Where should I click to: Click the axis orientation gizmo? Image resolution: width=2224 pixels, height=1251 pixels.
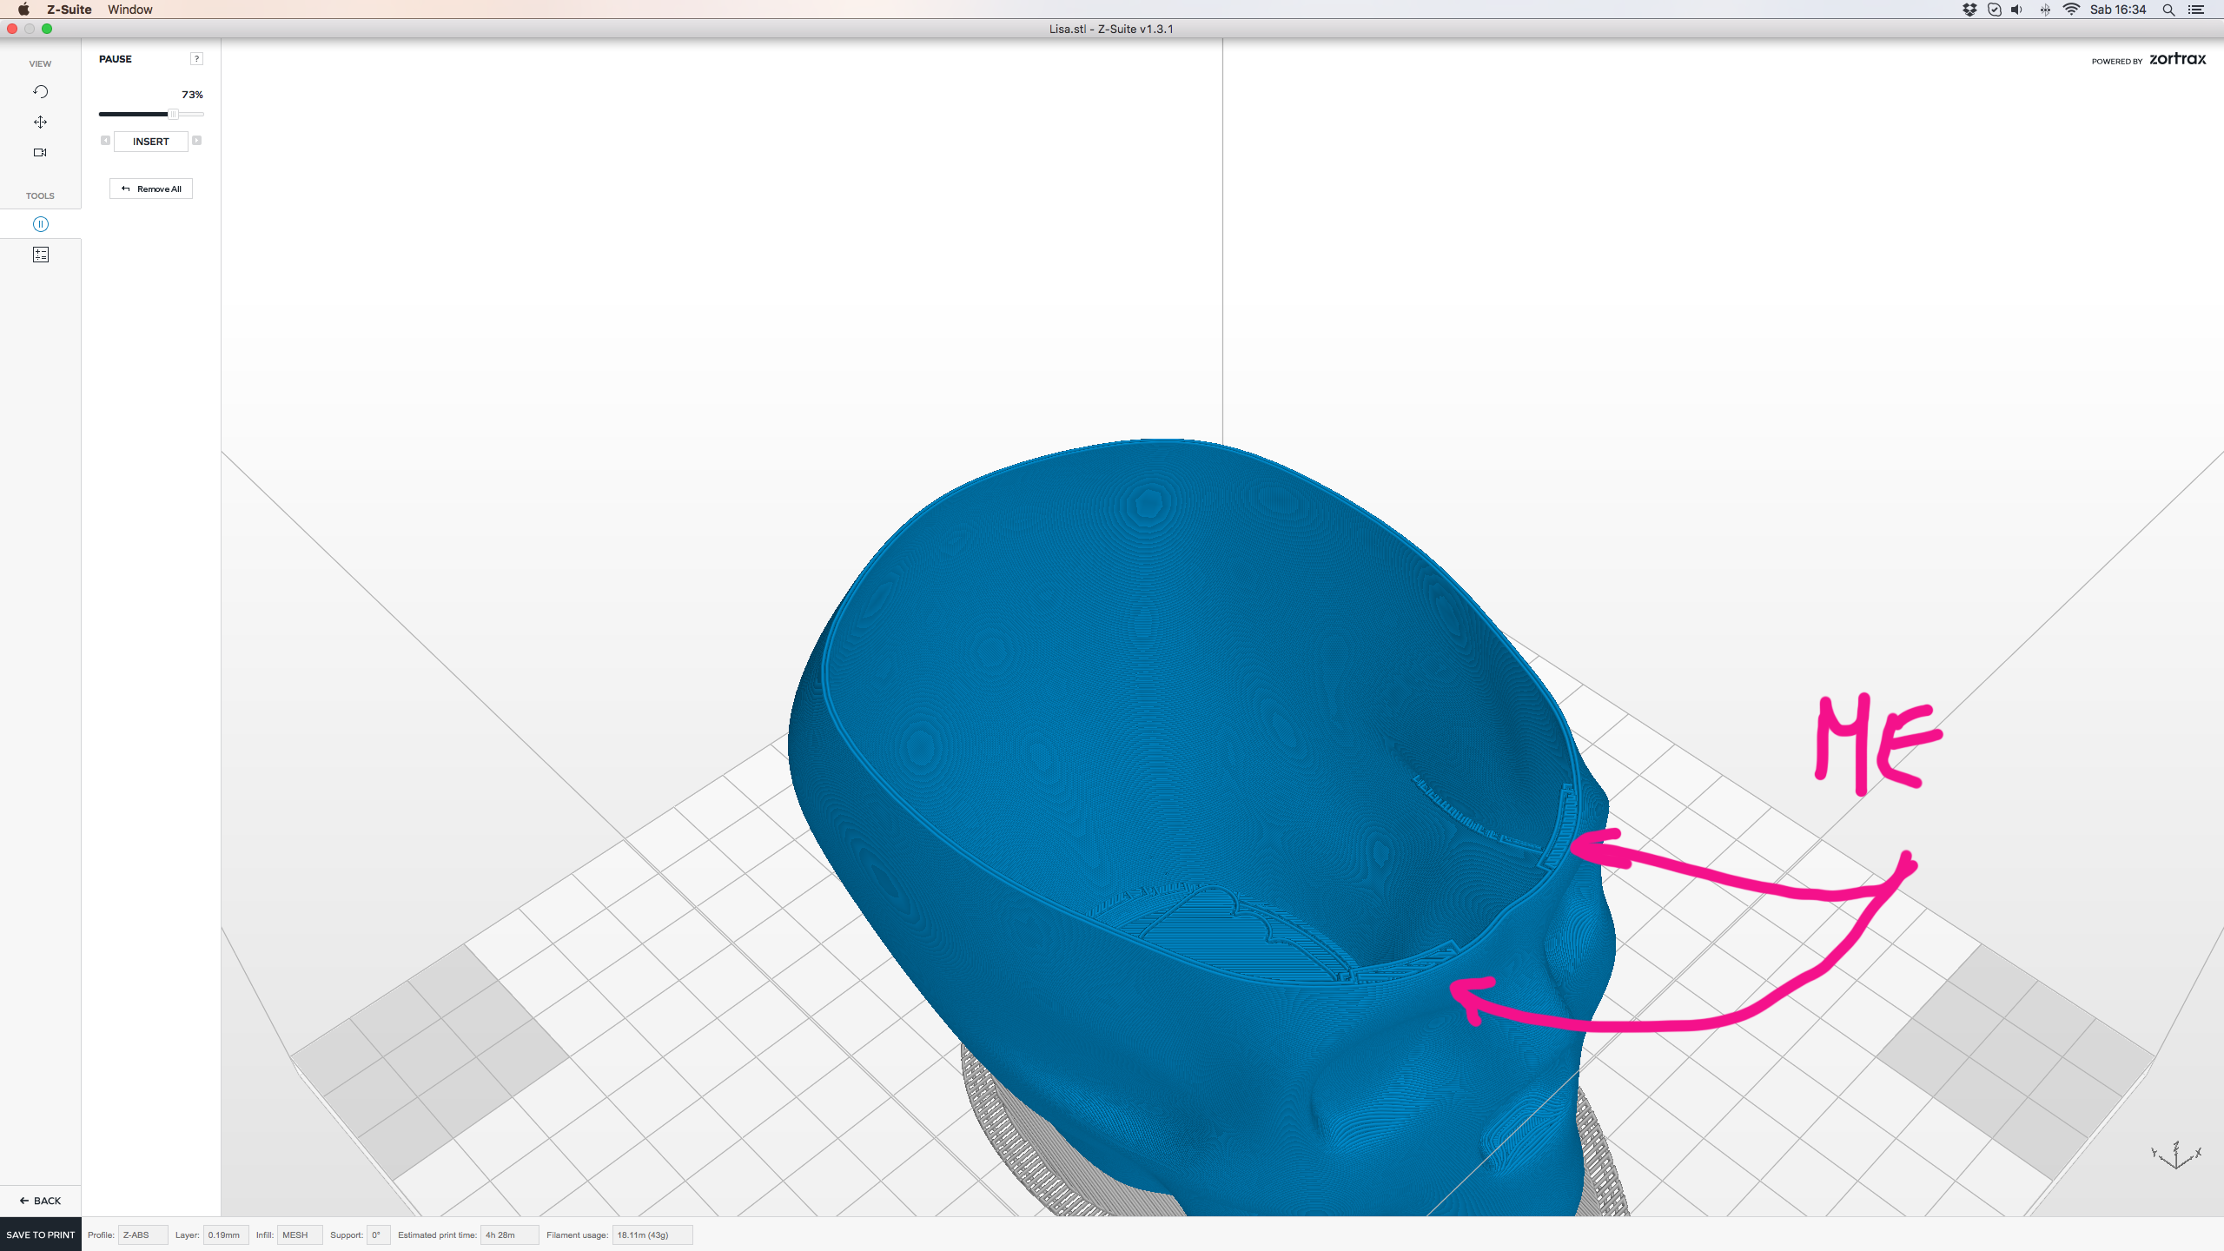pos(2176,1155)
